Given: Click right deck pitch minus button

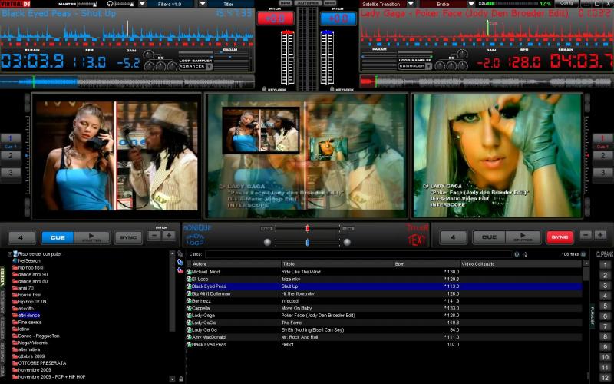Looking at the screenshot, I should 586,235.
